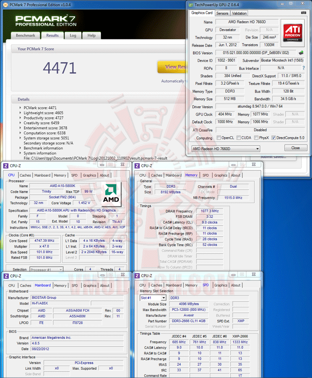Enable the PhysX checkbox in GPU-Z
This screenshot has height=378, width=312.
point(257,138)
